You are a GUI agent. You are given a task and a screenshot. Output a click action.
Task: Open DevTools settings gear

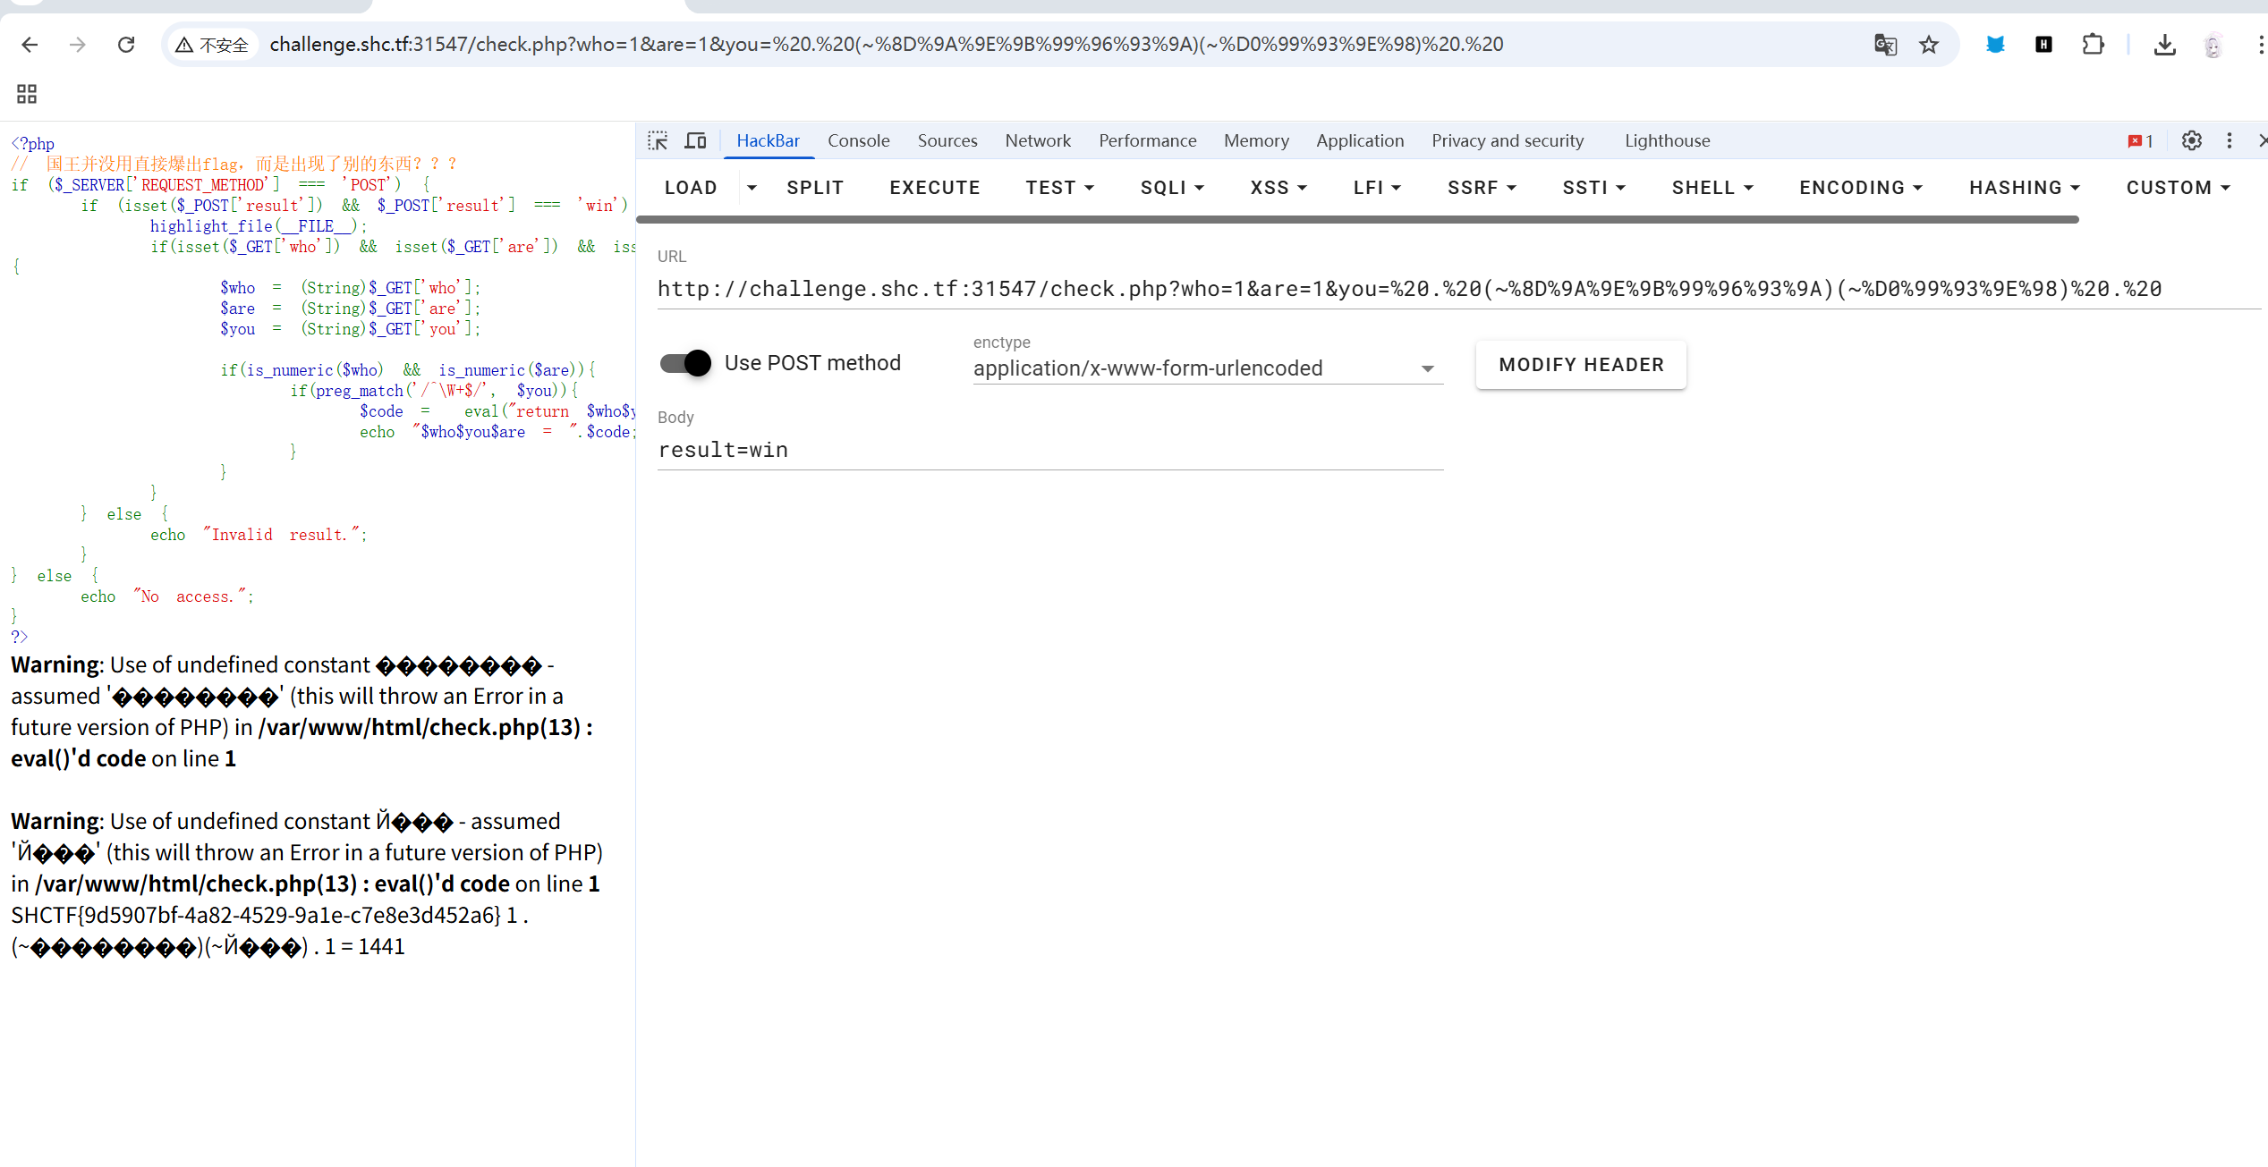(x=2191, y=140)
